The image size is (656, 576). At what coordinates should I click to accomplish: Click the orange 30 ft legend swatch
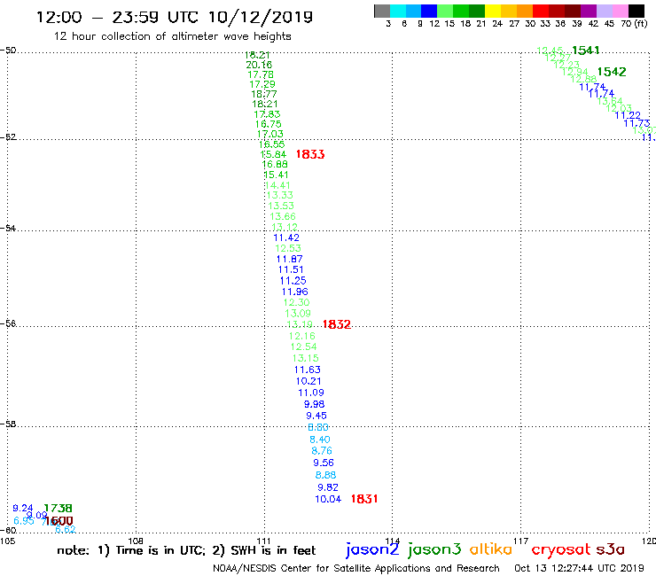[x=525, y=11]
